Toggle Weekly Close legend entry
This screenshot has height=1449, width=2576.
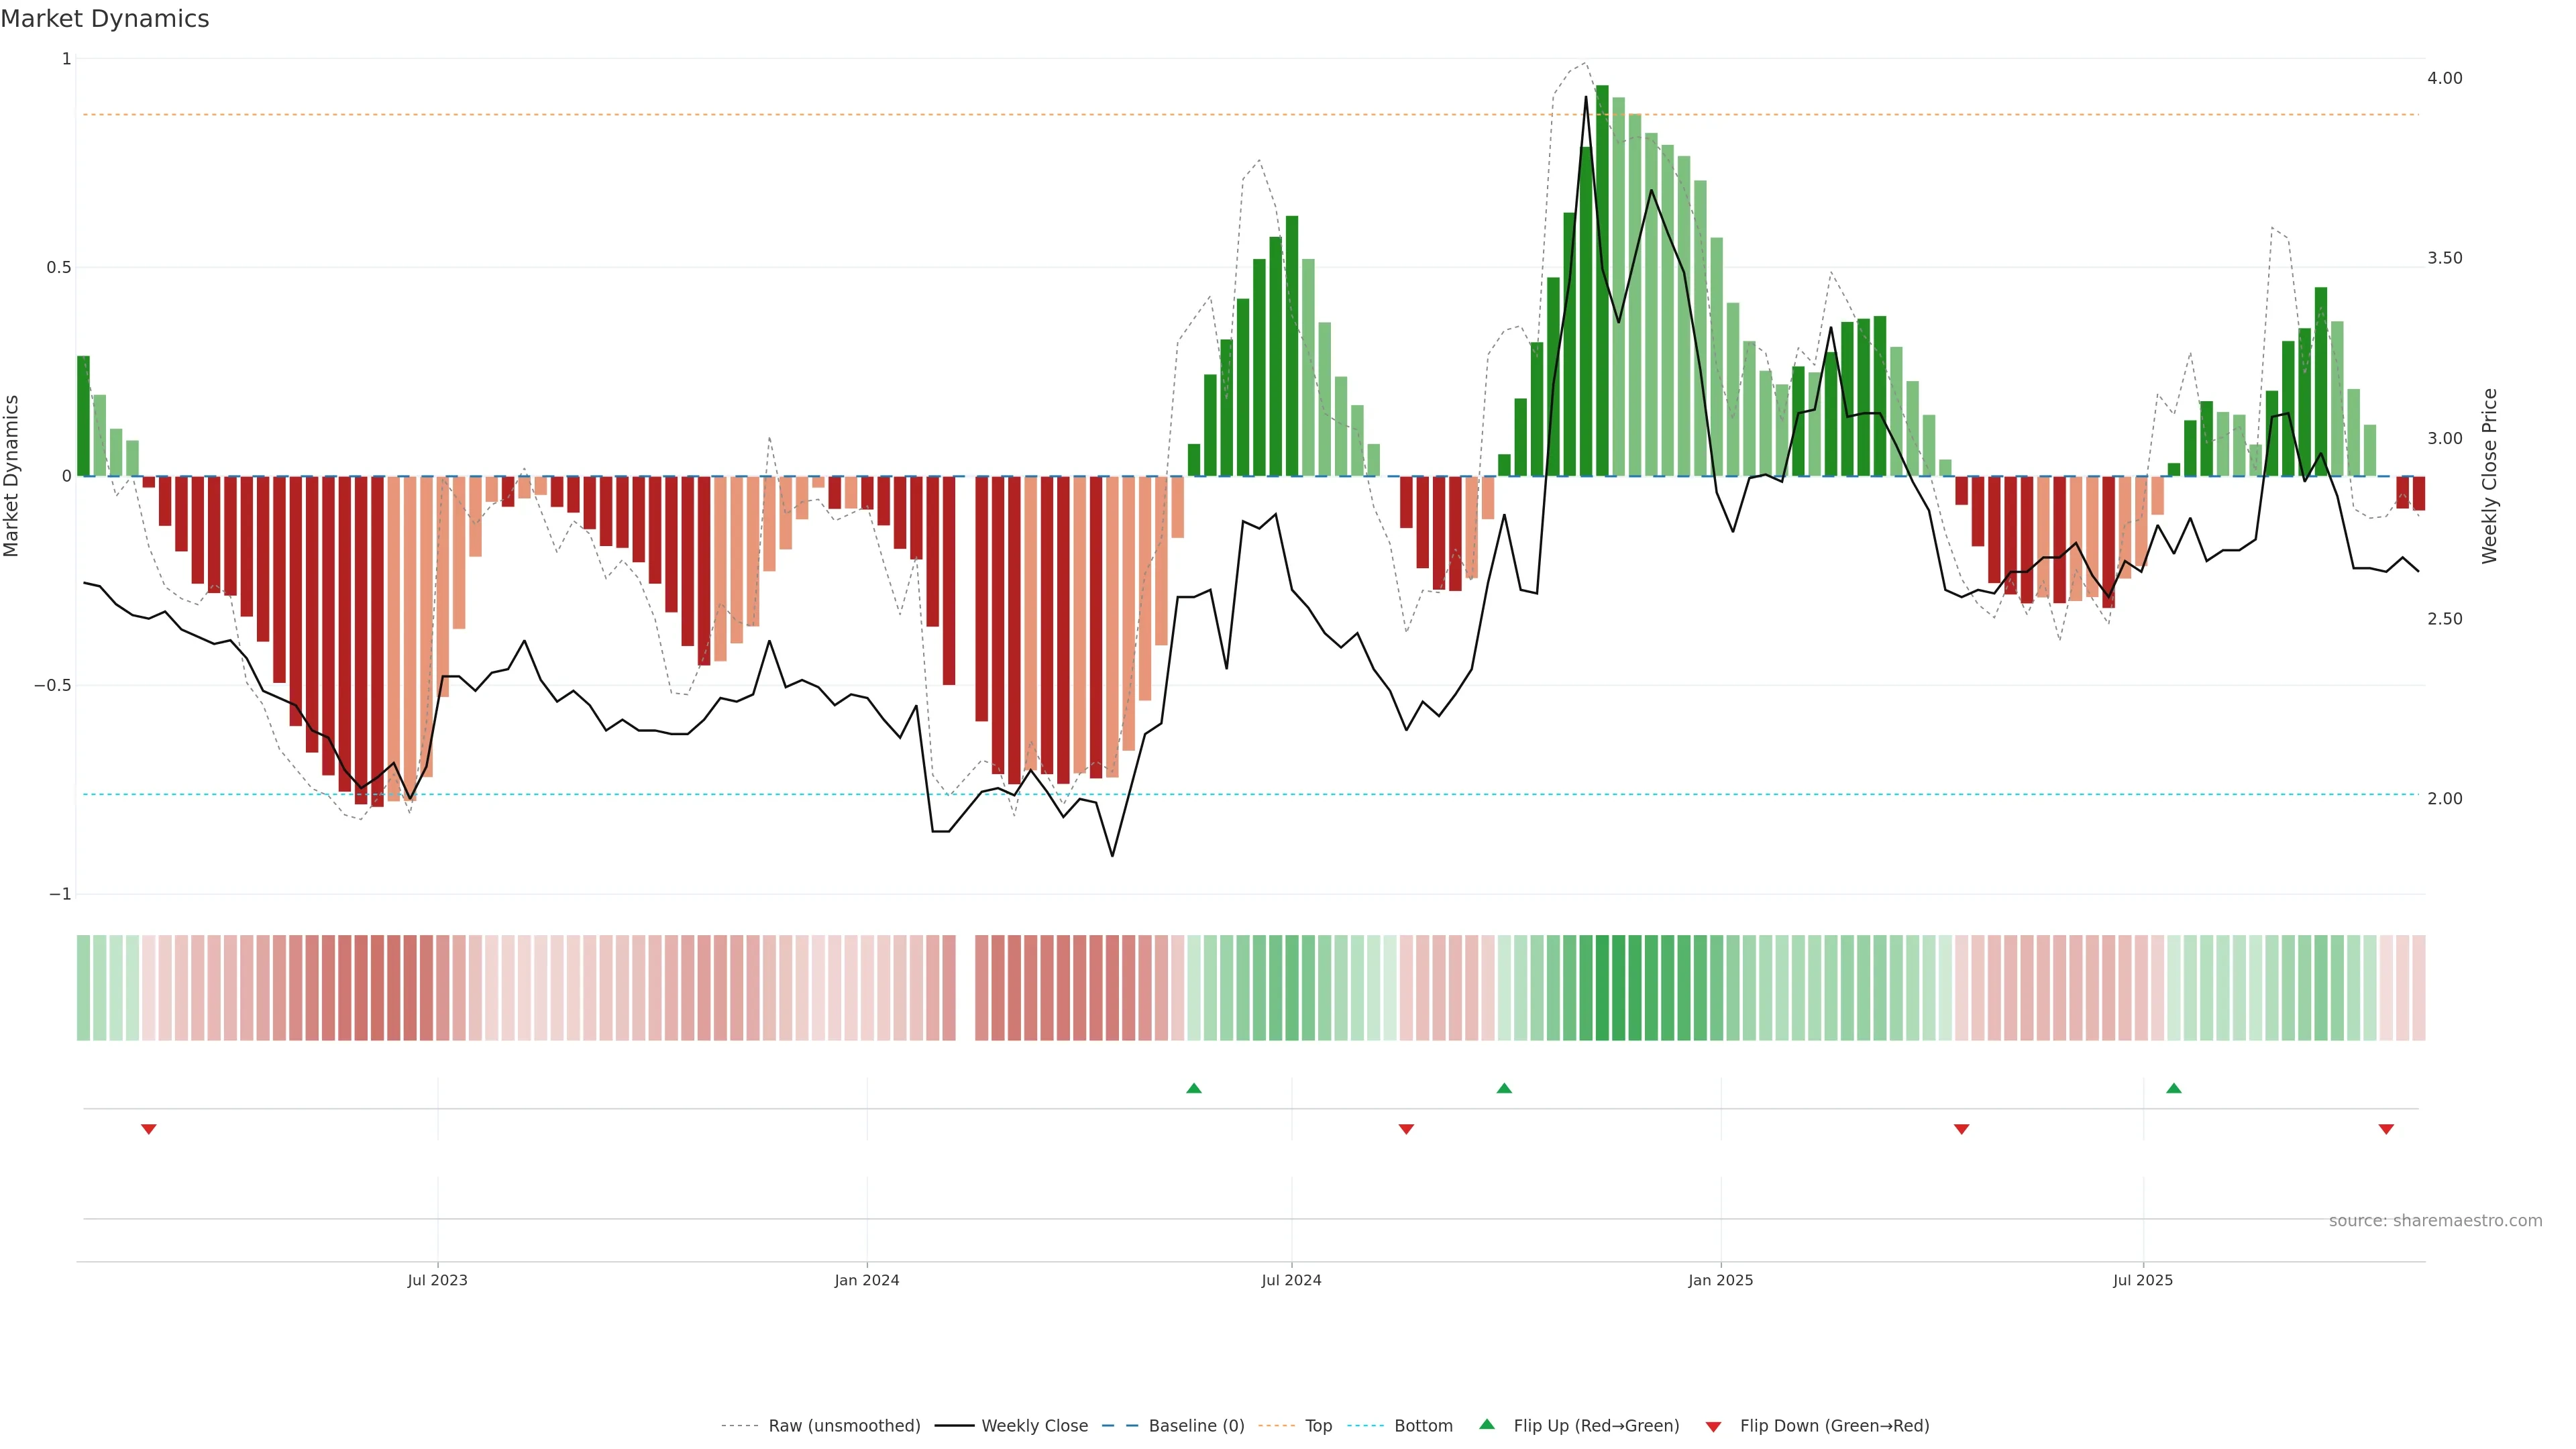(1034, 1426)
